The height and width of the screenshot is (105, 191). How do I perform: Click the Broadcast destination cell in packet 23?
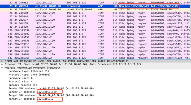point(73,6)
